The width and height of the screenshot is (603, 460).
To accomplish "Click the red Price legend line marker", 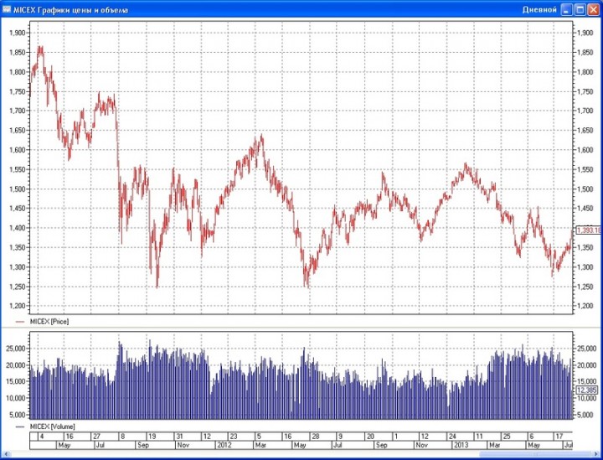I will 20,322.
